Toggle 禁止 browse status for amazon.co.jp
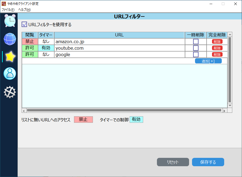 coord(30,42)
